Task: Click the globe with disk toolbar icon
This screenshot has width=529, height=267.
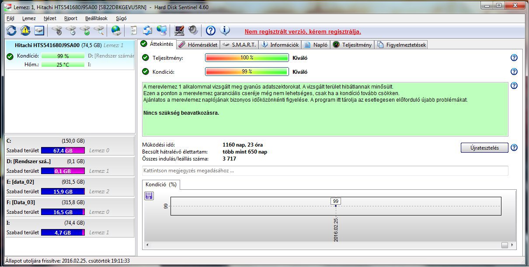Action: click(x=116, y=31)
